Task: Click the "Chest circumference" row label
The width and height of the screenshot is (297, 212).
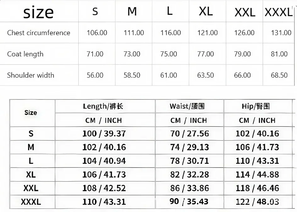Action: 39,33
